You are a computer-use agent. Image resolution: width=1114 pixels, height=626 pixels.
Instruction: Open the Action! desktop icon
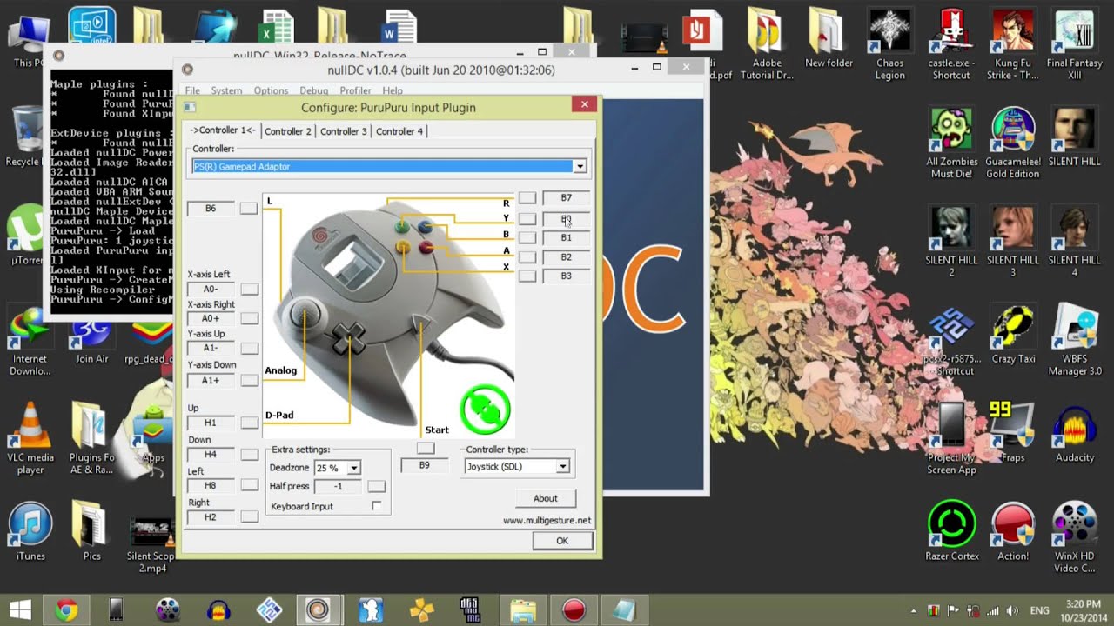click(1013, 531)
